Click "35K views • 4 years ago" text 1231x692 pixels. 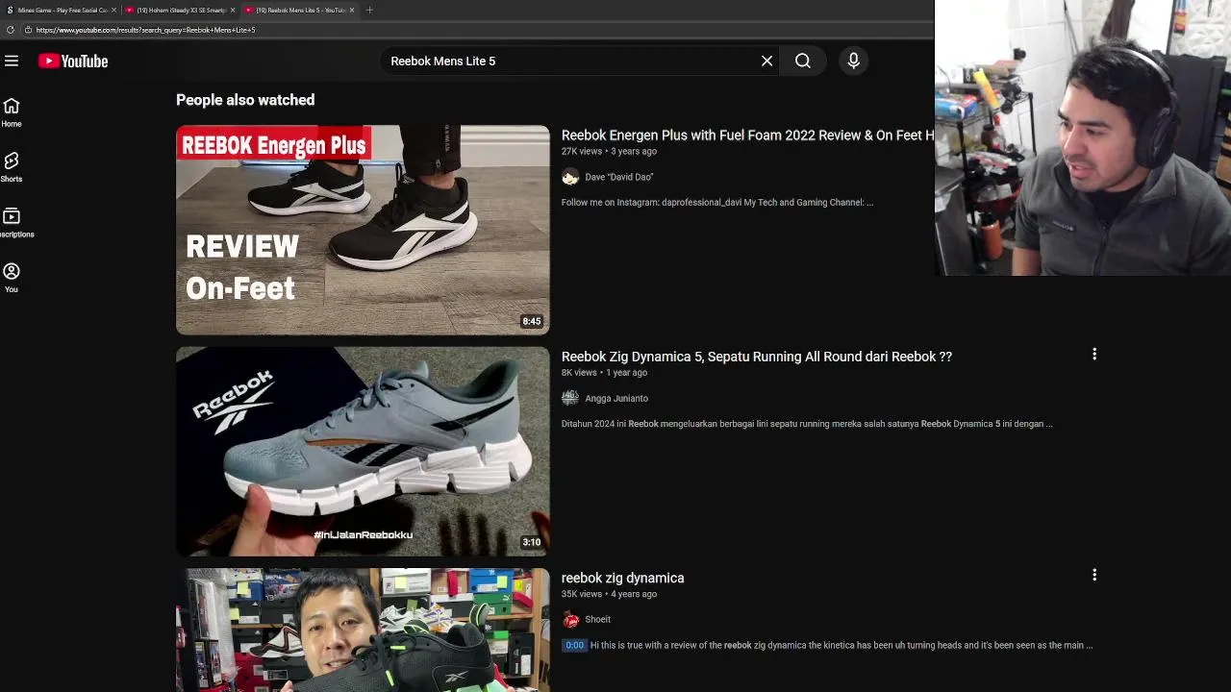click(x=609, y=594)
